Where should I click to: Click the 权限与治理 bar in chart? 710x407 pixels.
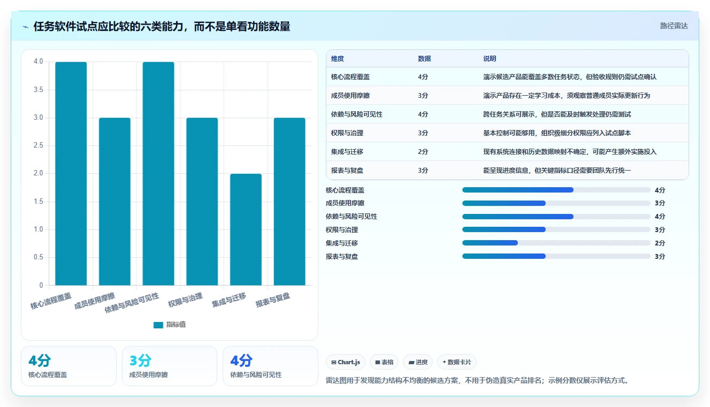click(202, 201)
